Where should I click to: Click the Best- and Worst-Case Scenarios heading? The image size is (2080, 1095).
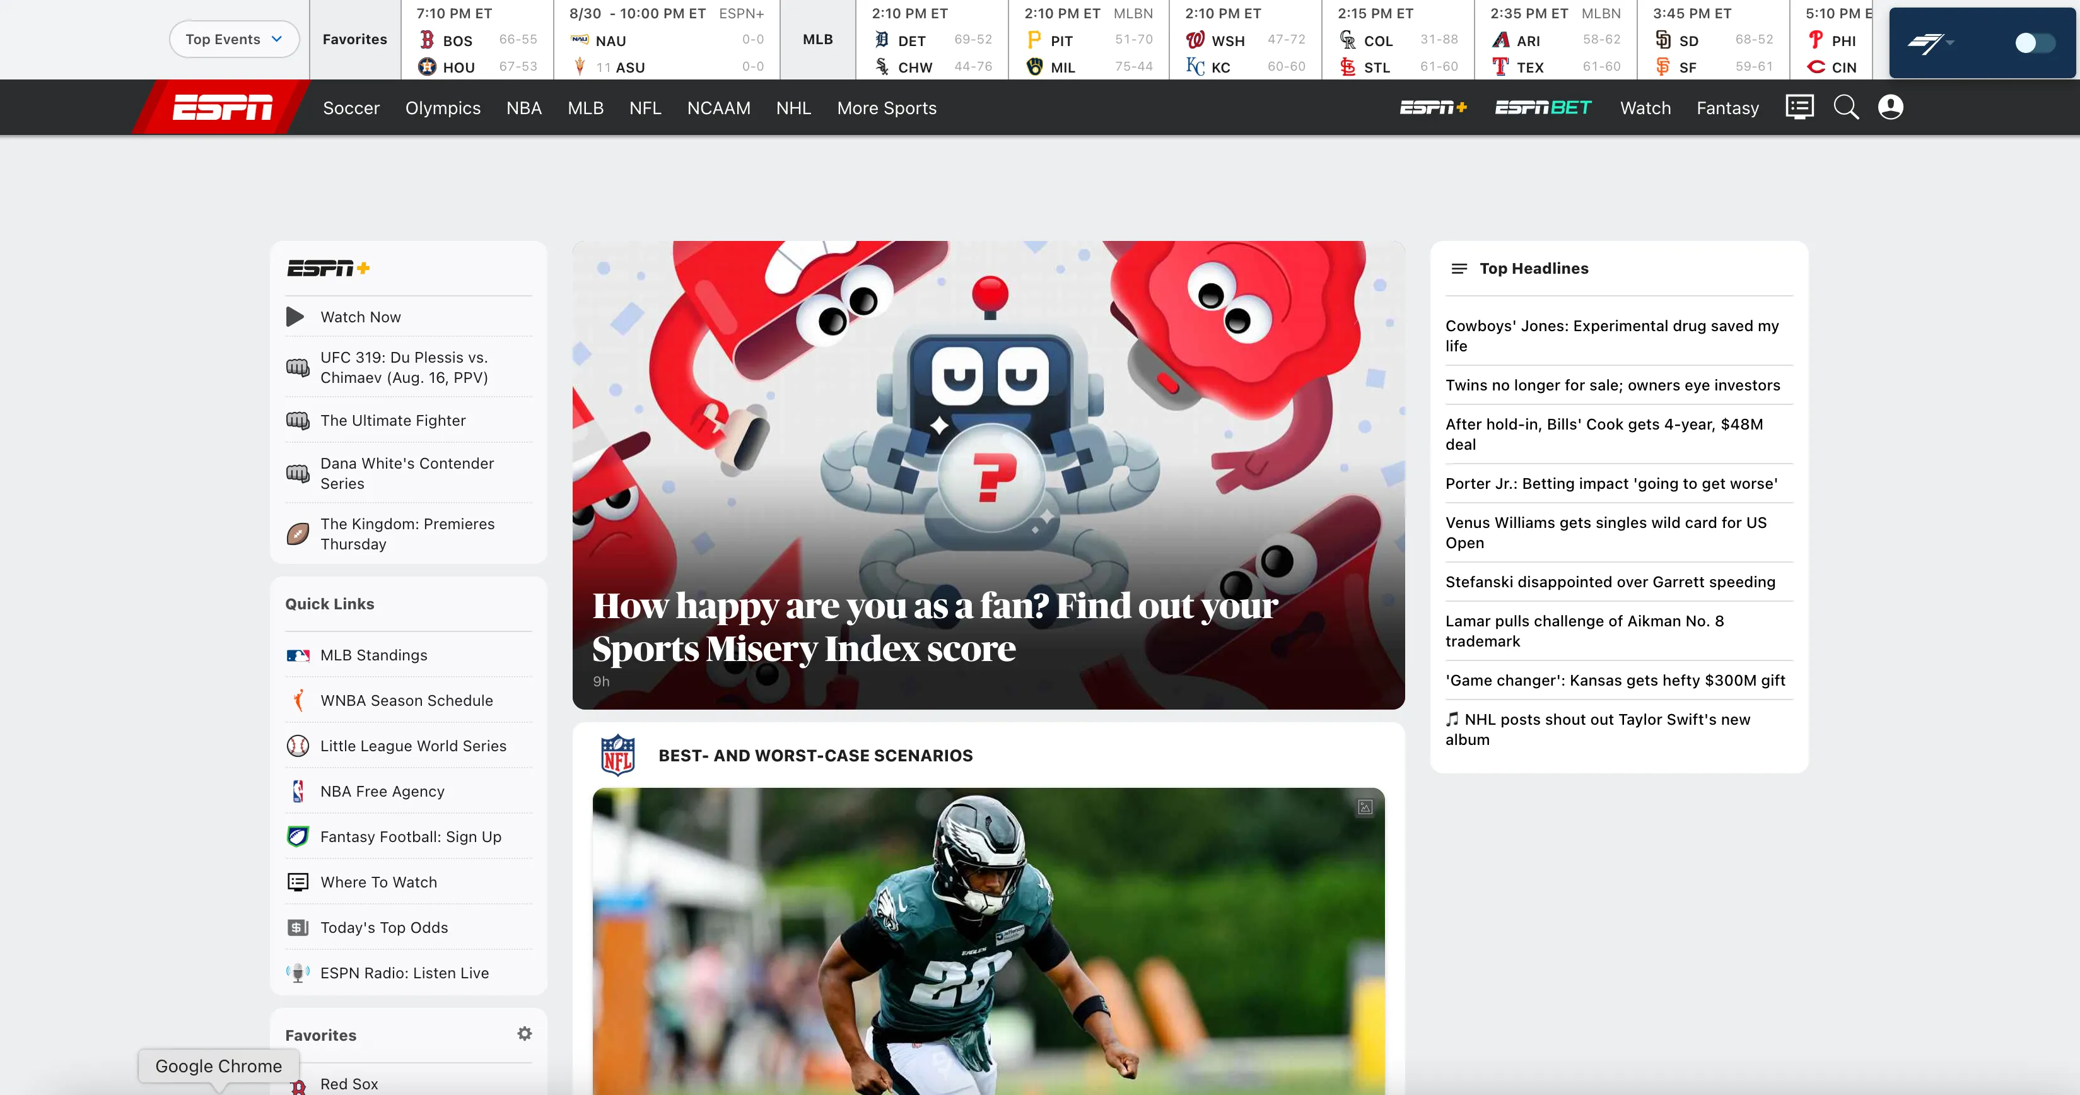pos(815,756)
